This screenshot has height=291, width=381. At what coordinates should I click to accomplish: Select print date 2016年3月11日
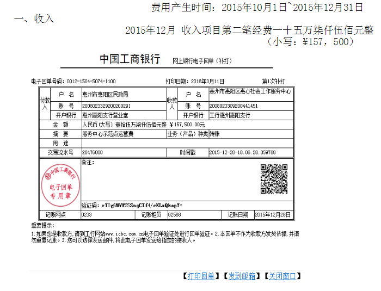click(207, 82)
